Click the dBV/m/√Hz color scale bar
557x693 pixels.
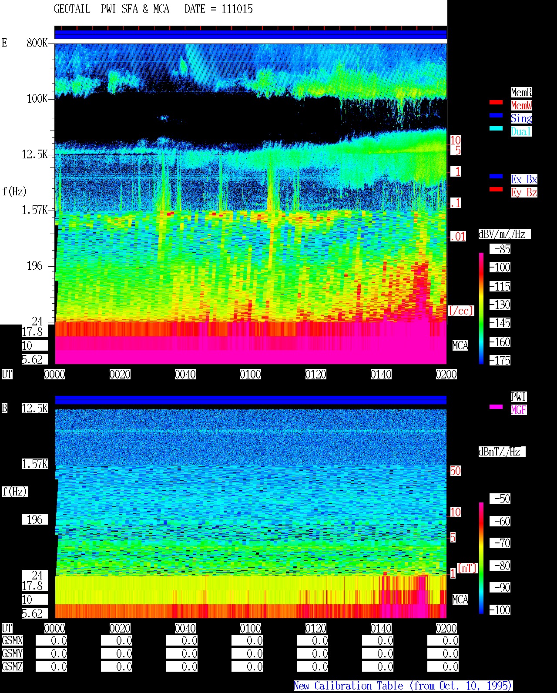[481, 308]
